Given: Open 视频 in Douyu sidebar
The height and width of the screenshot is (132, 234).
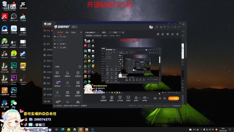Looking at the screenshot, I should 47,83.
